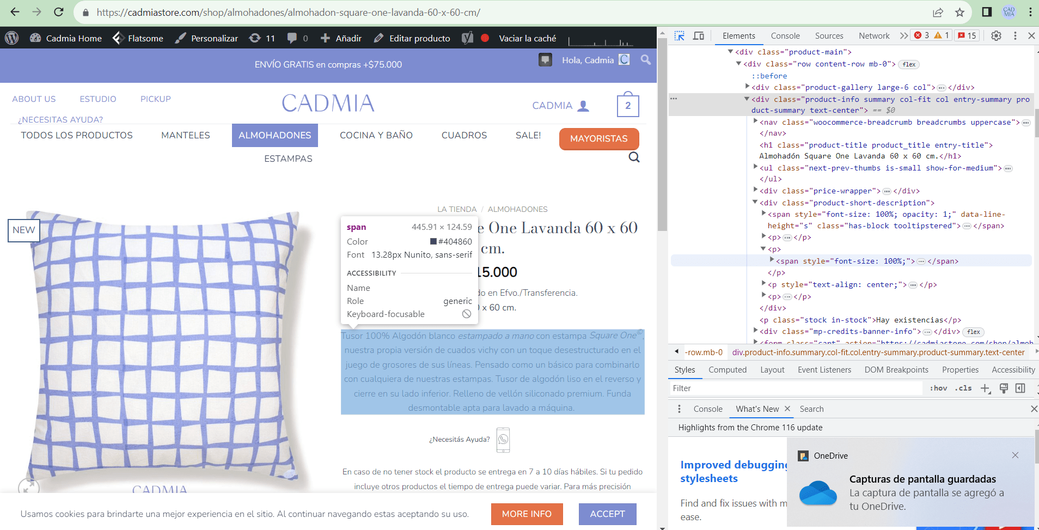Open the Computed styles tab
This screenshot has width=1039, height=530.
728,370
